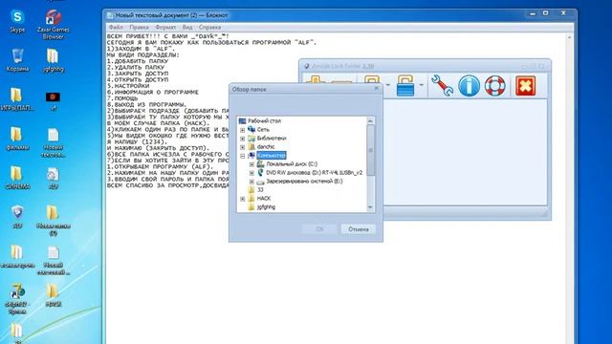612x344 pixels.
Task: Select the фильмы folder on desktop
Action: 17,139
